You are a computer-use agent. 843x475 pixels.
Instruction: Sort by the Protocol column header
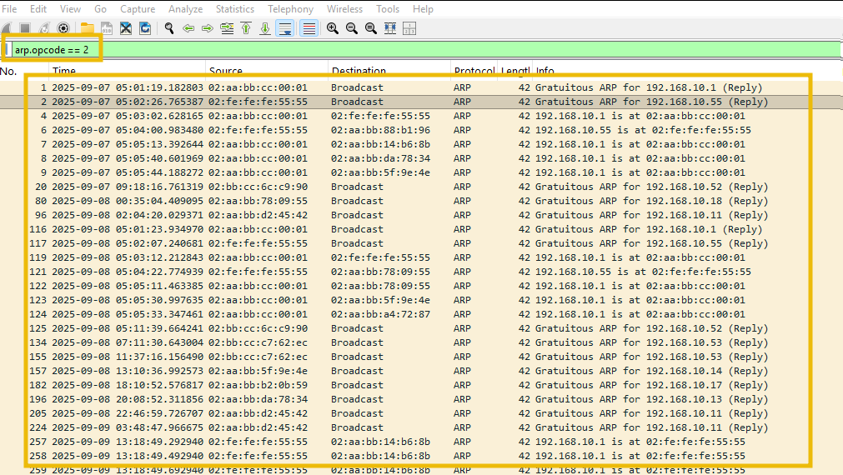tap(474, 71)
